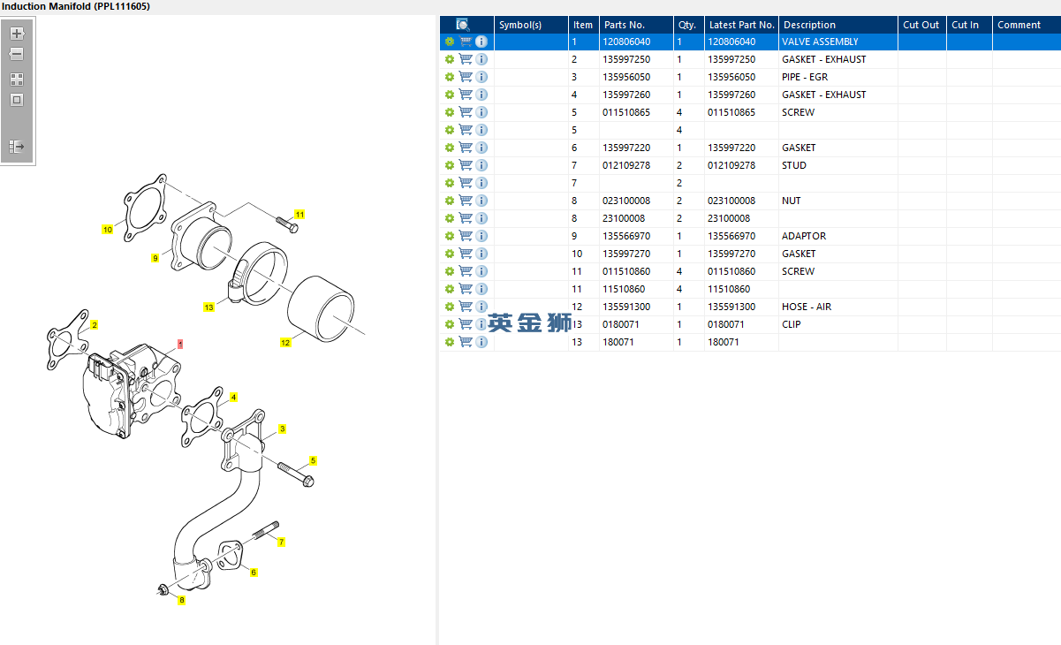The height and width of the screenshot is (645, 1061).
Task: Show info for NUT 023100008
Action: pos(481,201)
